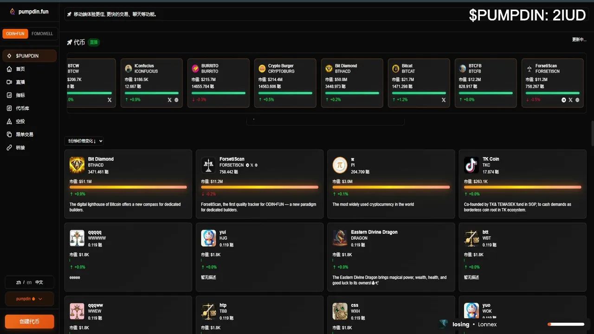Click the TK Coin TikTok logo
The height and width of the screenshot is (334, 594).
point(471,165)
